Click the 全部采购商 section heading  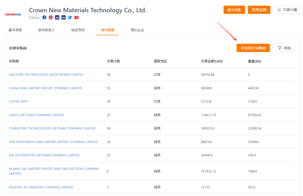[18, 48]
